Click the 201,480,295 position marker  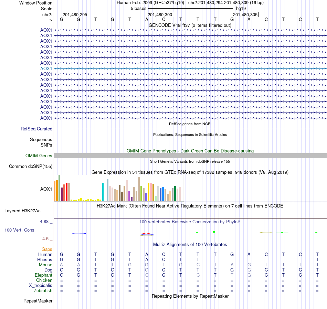[75, 14]
